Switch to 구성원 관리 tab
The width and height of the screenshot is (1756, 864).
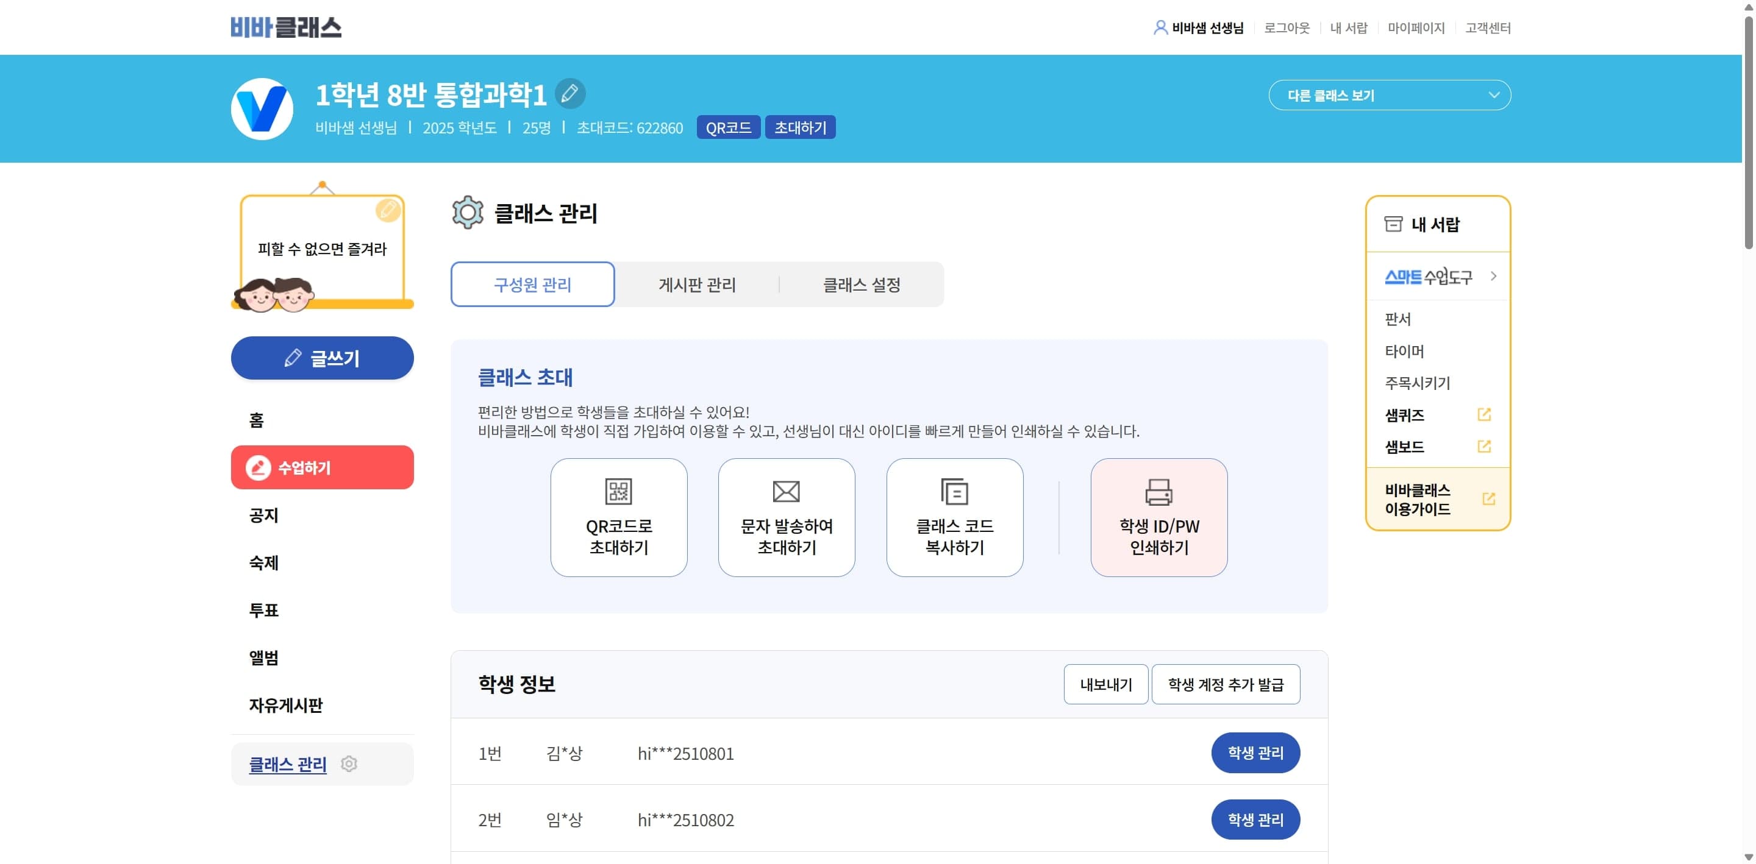point(532,284)
